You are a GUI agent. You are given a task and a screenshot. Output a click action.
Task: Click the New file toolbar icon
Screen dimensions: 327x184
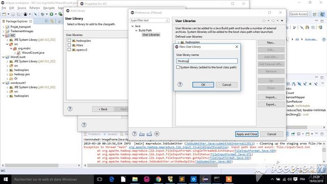[x=4, y=14]
